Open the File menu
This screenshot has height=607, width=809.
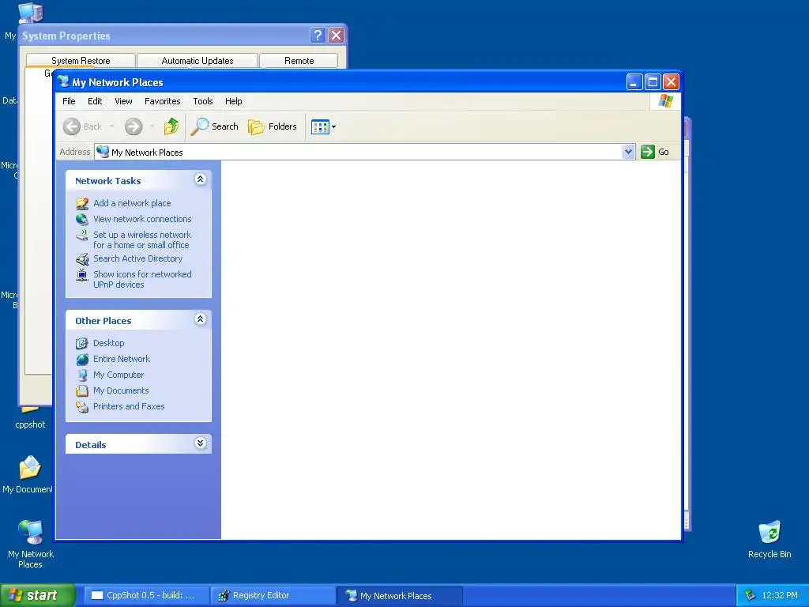(69, 101)
